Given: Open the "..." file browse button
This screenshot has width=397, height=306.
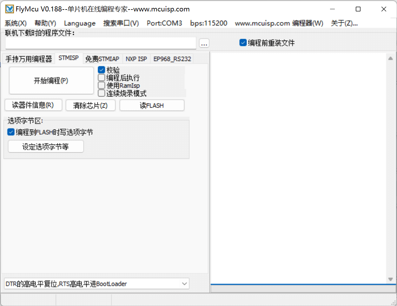Looking at the screenshot, I should 204,43.
